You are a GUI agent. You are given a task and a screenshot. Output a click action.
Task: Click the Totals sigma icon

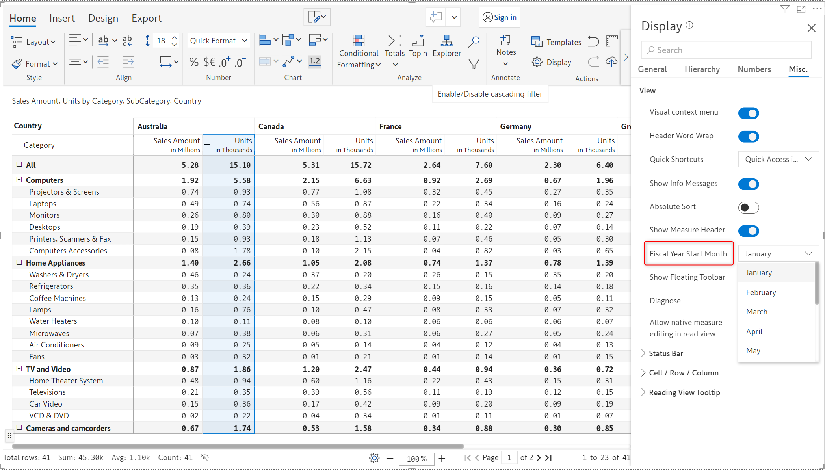[x=394, y=41]
